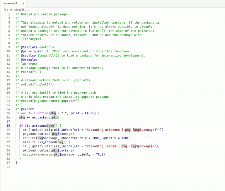Image resolution: width=225 pixels, height=191 pixels.
Task: Click the function keyword on line 25
Action: 41,113
